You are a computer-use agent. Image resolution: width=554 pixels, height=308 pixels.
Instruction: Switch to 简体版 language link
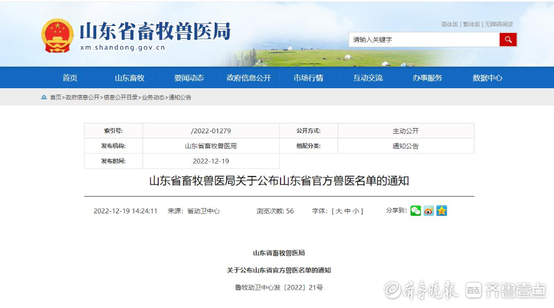coord(450,24)
